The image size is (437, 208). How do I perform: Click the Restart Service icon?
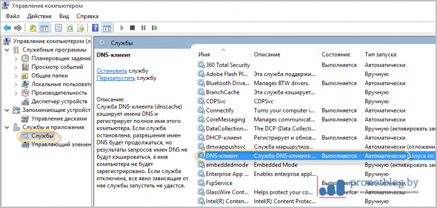click(155, 28)
